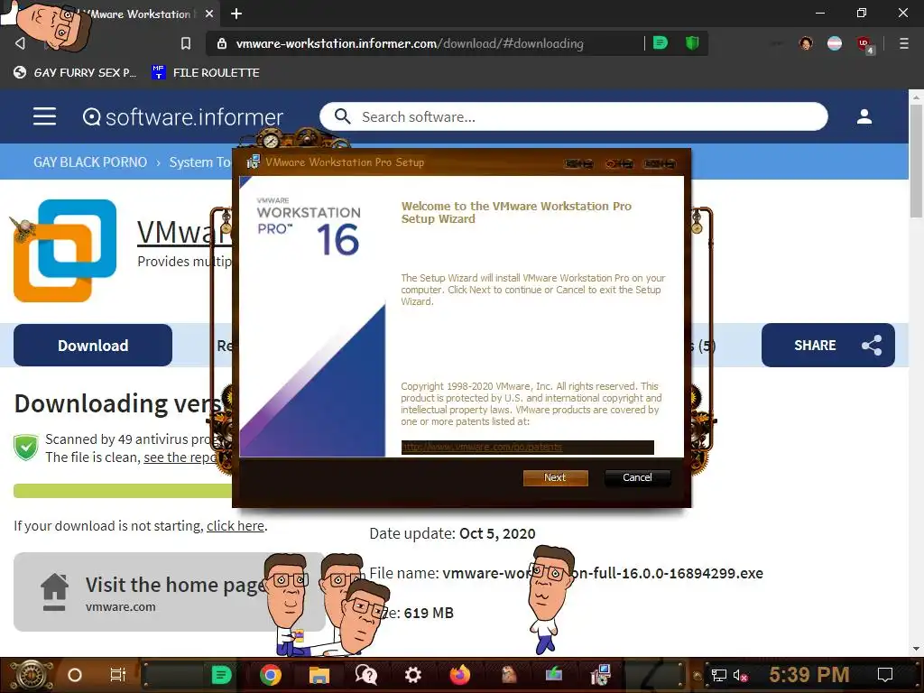Image resolution: width=924 pixels, height=693 pixels.
Task: Click the VMware Workstation Pro Setup title bar icon
Action: point(253,162)
